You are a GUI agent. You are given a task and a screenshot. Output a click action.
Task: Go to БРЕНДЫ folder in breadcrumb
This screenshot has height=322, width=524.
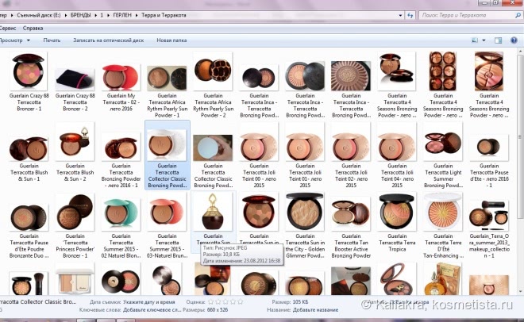pyautogui.click(x=80, y=15)
